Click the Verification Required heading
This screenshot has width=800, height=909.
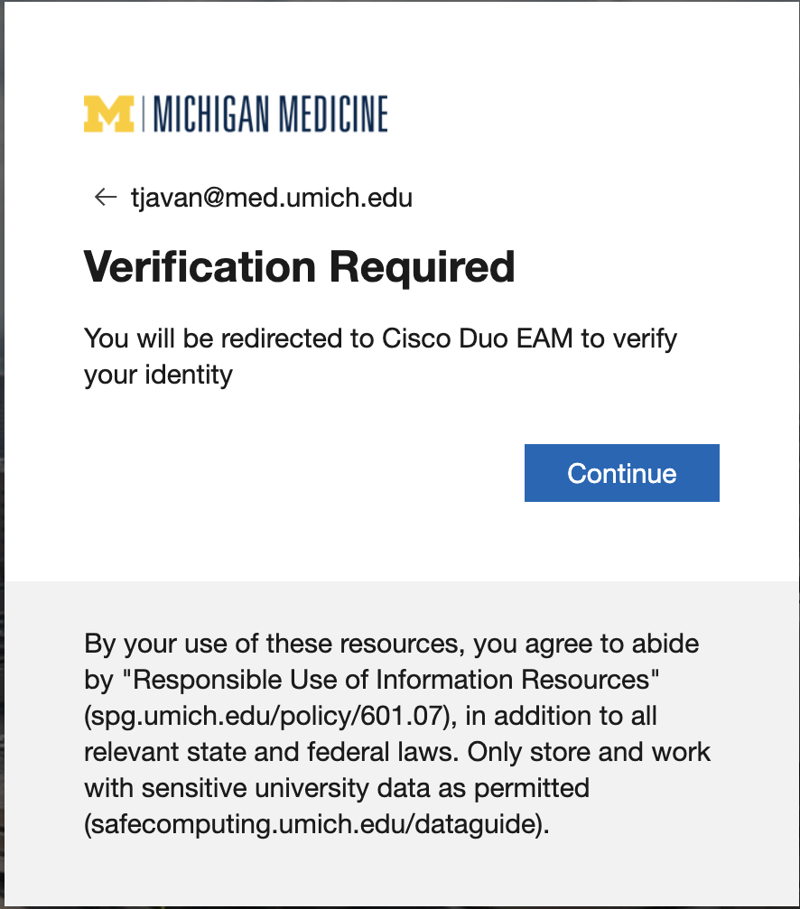[299, 267]
